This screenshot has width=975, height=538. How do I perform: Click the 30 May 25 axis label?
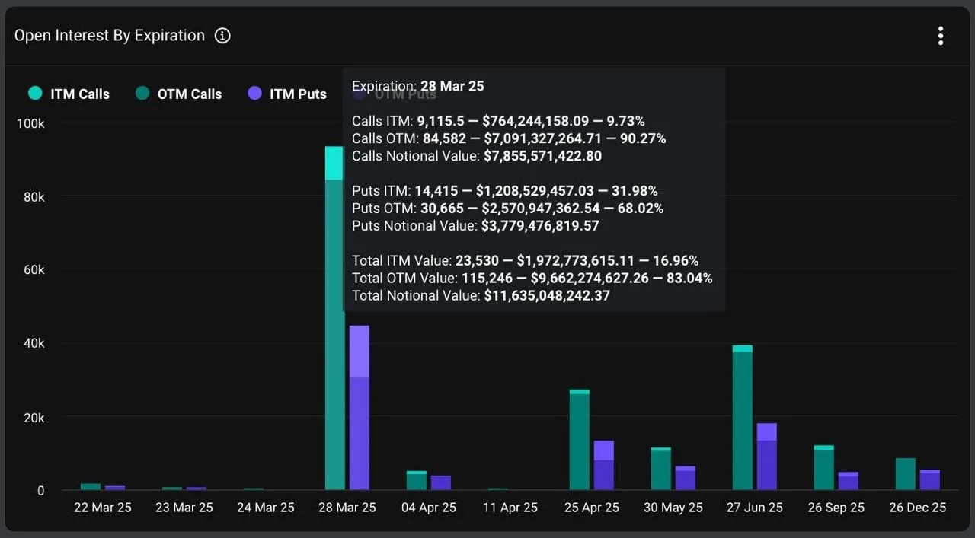[x=673, y=508]
